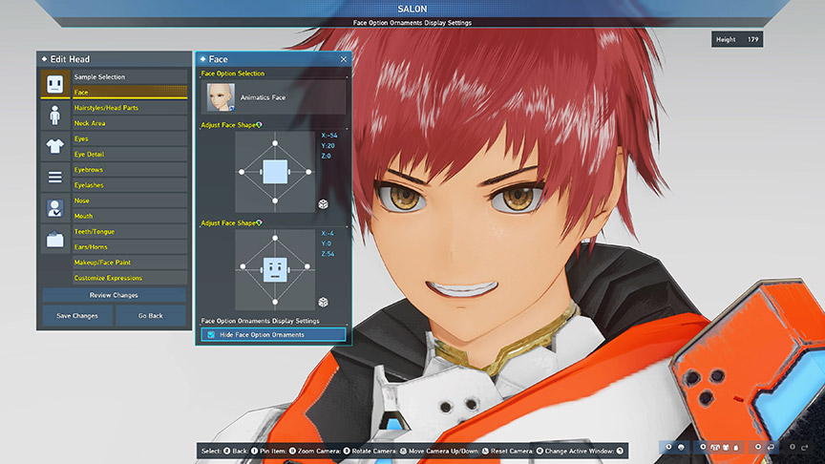Open the Animatics Face type selection

[273, 96]
